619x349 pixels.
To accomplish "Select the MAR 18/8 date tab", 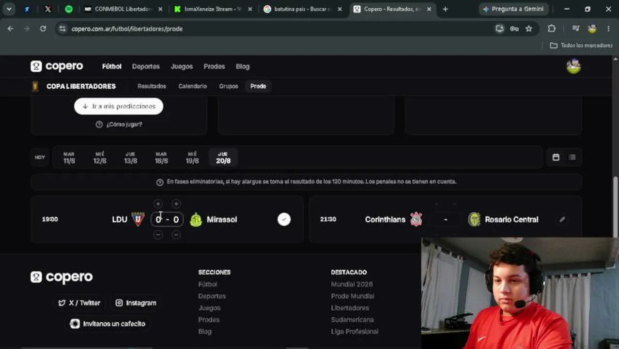I will [161, 158].
